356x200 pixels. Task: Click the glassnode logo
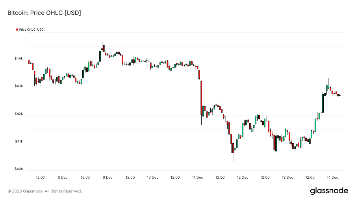(329, 191)
